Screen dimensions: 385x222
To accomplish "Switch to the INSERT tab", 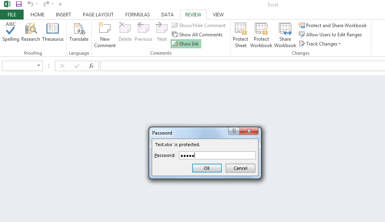I will pyautogui.click(x=63, y=15).
